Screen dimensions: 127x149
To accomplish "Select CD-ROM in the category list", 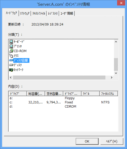I will (x=20, y=51).
